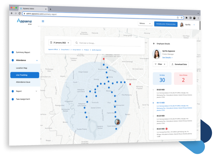The height and width of the screenshot is (157, 216).
Task: Click the red alert icon at 09.45 WIB
Action: [x=167, y=129]
